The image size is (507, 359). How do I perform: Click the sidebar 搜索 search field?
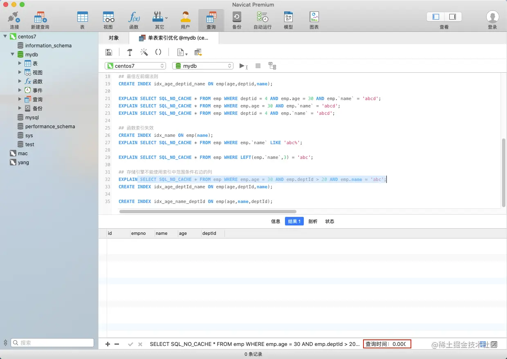[52, 343]
